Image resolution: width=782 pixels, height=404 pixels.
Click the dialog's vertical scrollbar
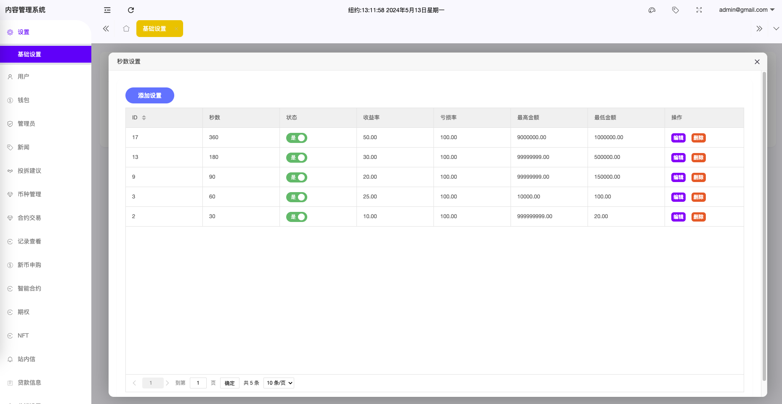coord(764,227)
